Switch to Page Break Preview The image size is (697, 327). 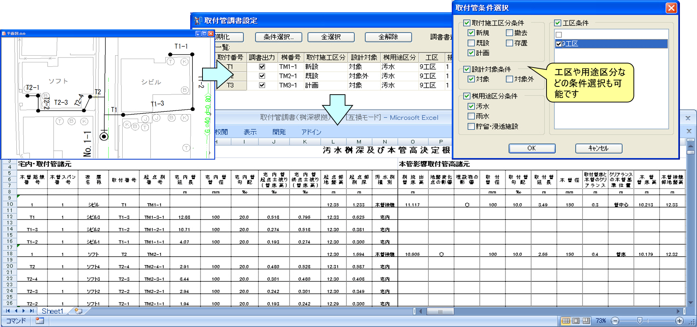pyautogui.click(x=586, y=321)
